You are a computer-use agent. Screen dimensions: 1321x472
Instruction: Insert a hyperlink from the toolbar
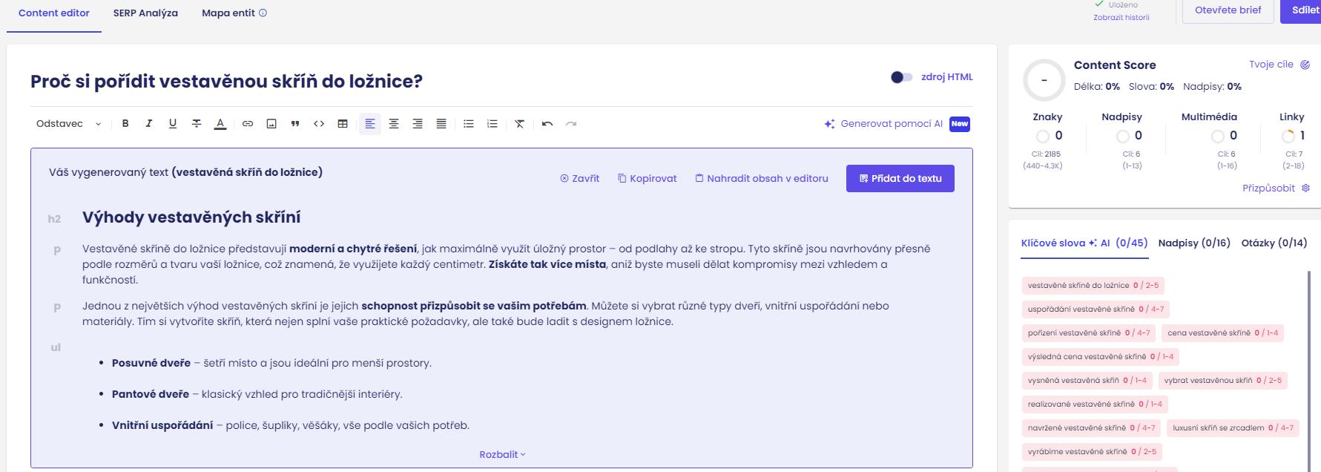pos(248,124)
